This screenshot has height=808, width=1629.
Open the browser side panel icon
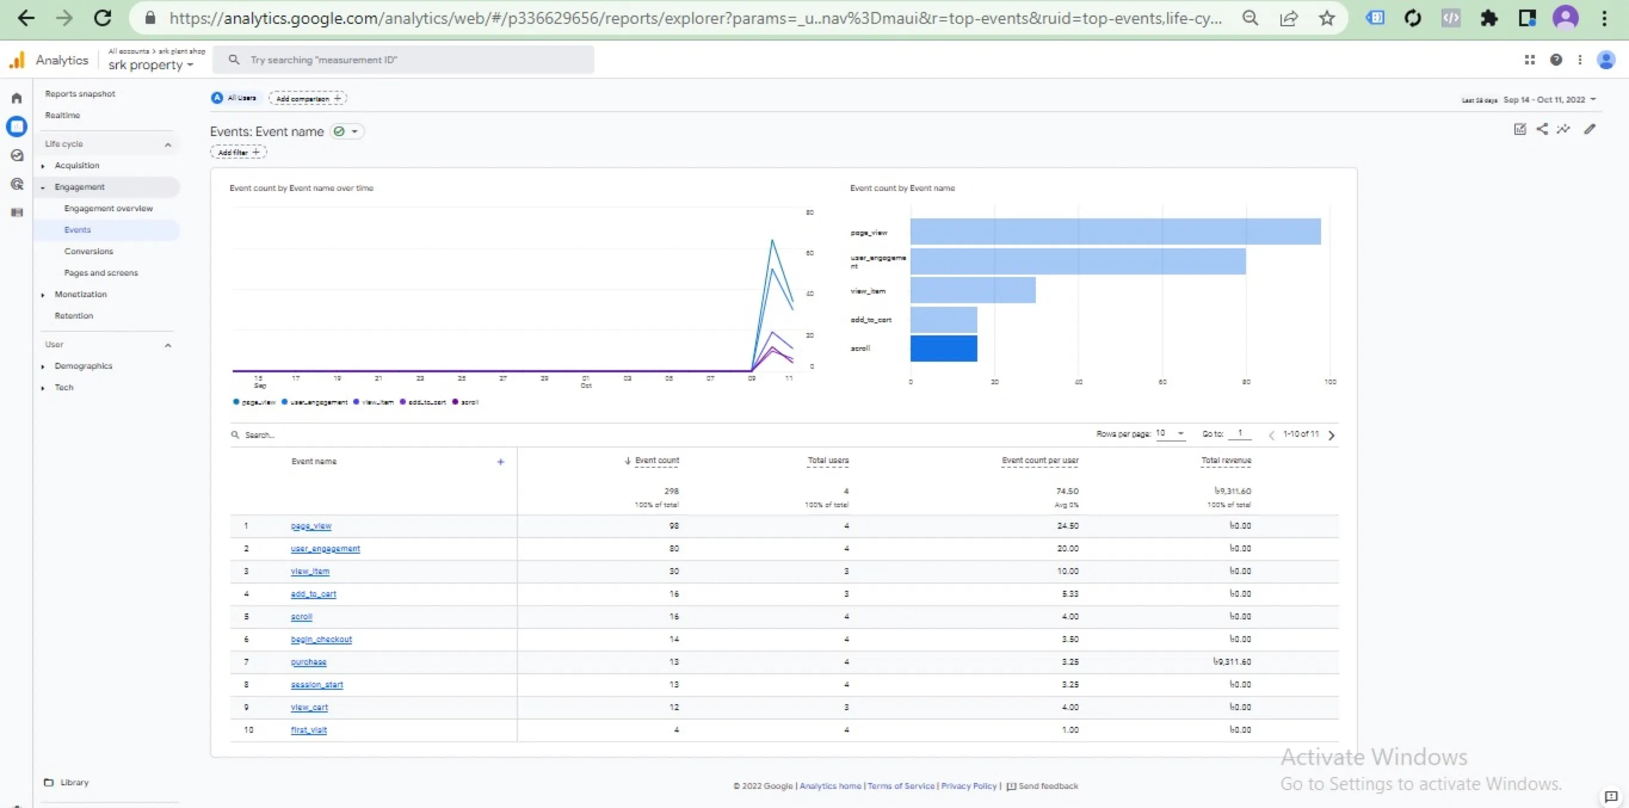[x=1527, y=18]
